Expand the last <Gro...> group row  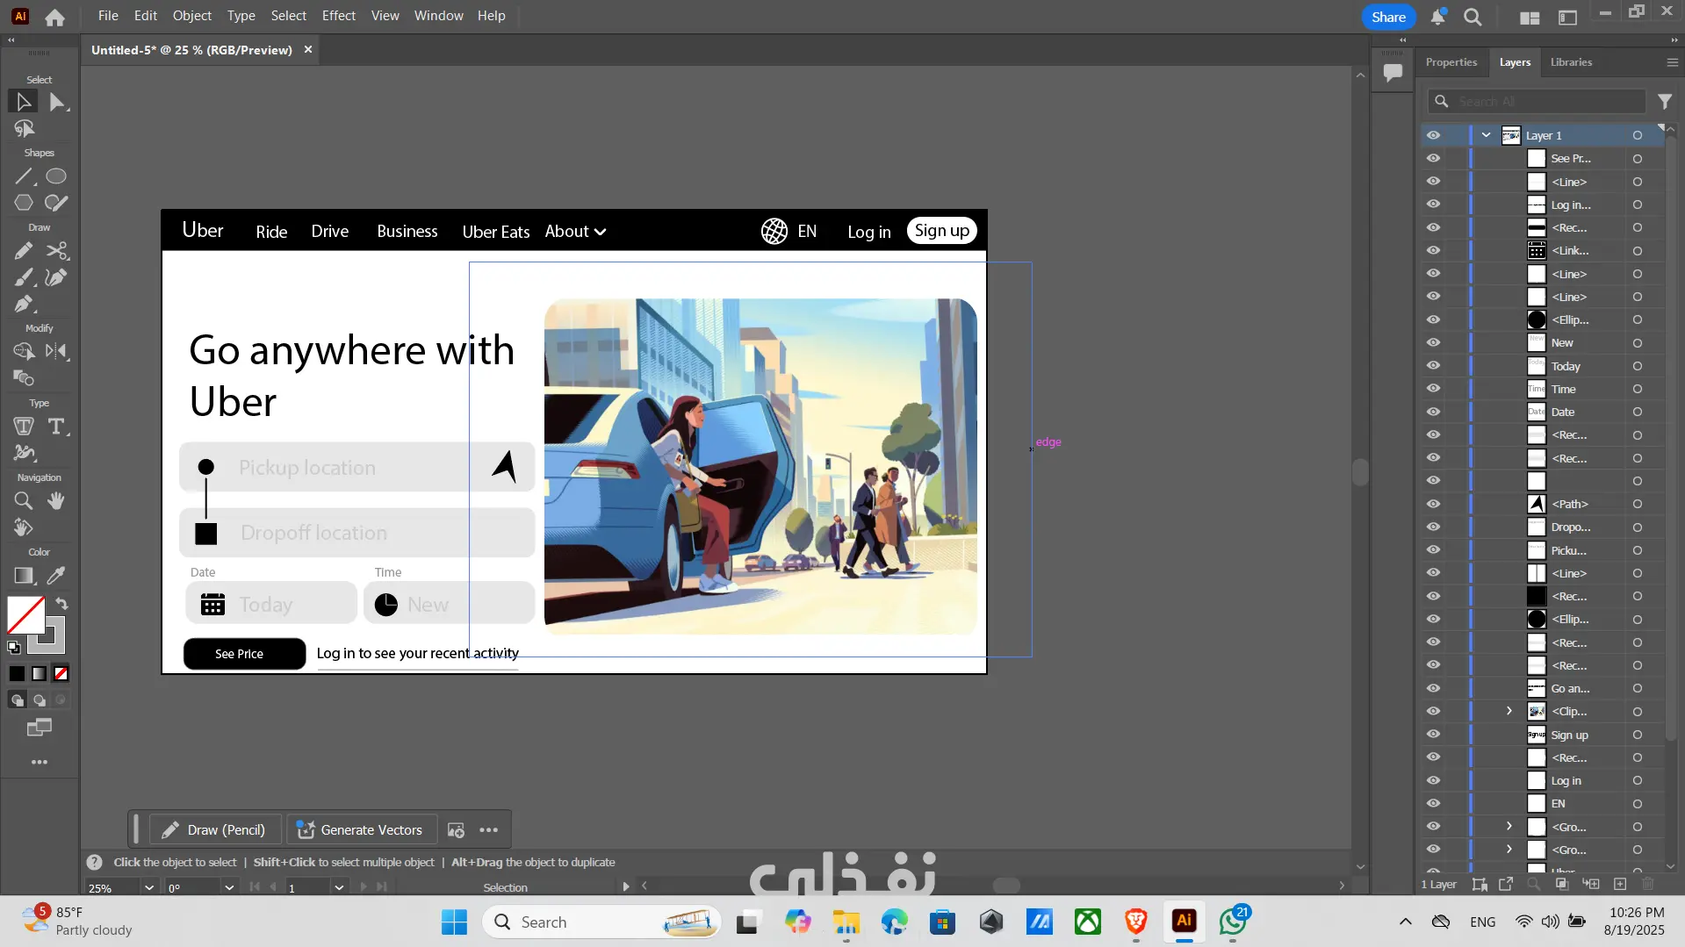point(1509,850)
